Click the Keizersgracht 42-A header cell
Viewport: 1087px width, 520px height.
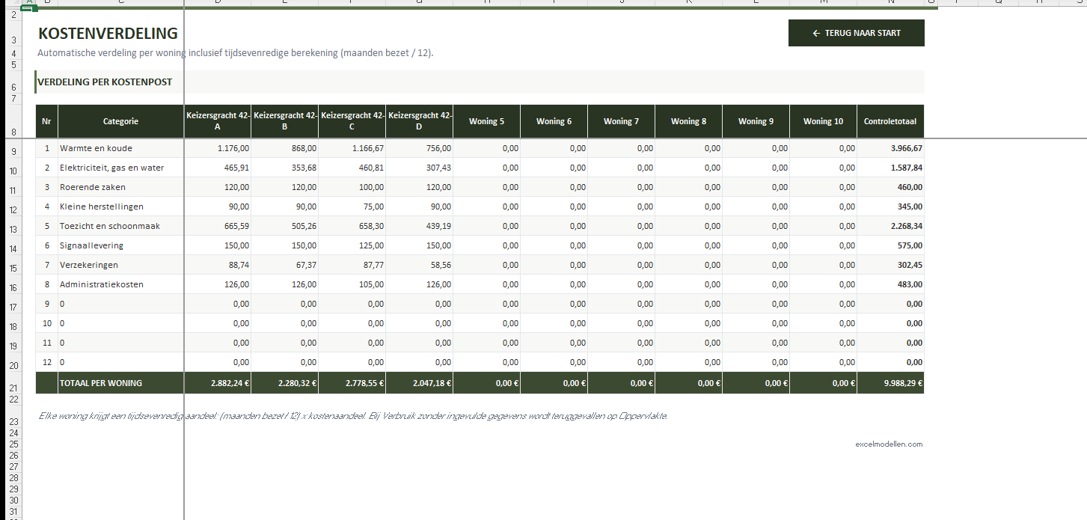[217, 121]
